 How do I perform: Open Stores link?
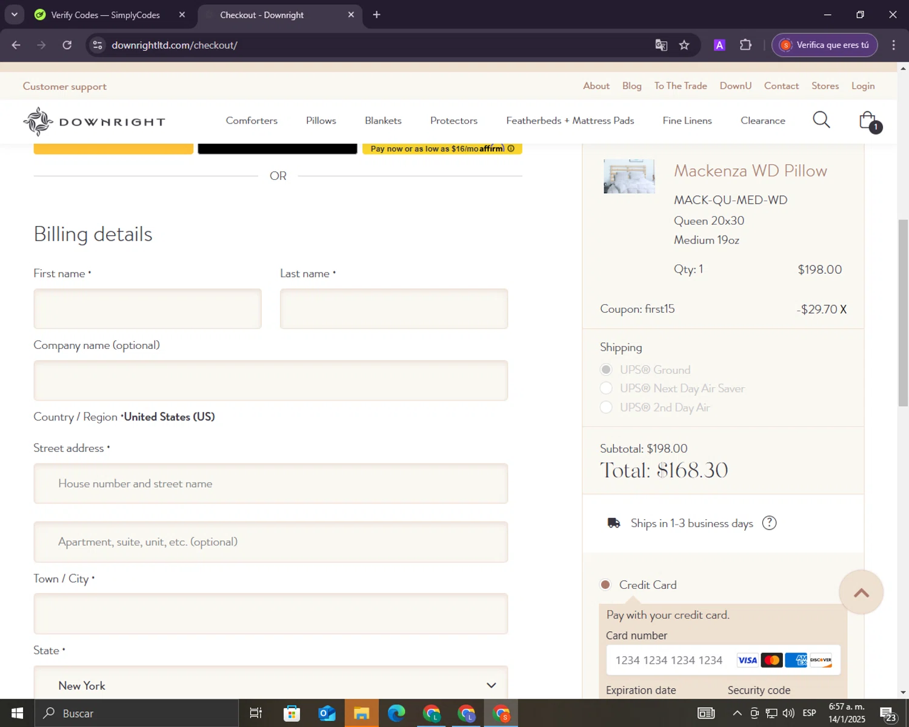[x=825, y=85]
